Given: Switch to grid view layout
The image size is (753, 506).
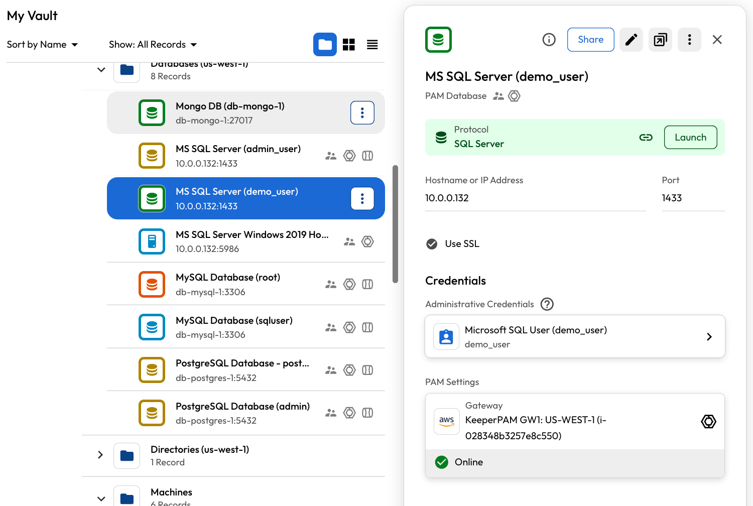Looking at the screenshot, I should (349, 45).
